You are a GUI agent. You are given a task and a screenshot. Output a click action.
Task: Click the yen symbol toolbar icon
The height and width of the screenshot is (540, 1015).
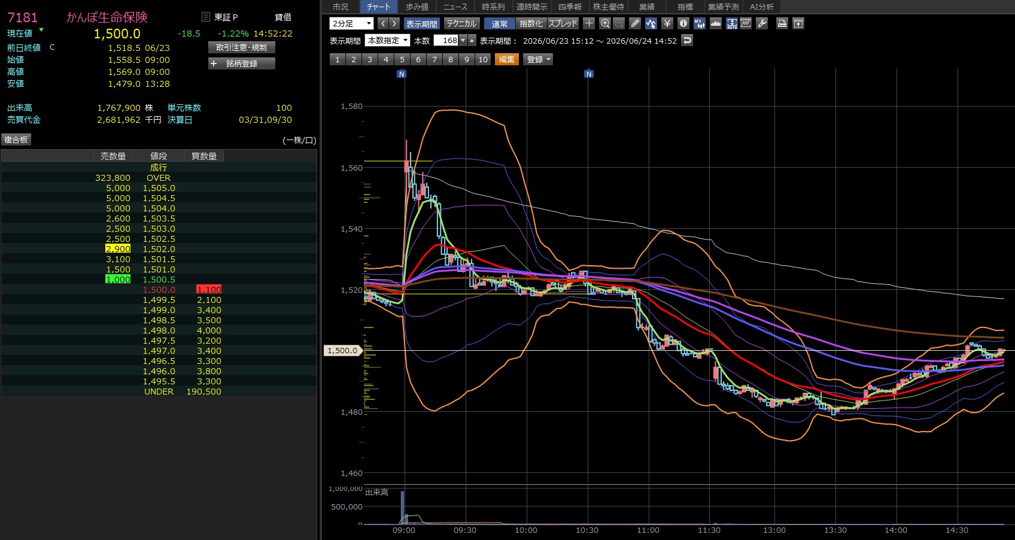(667, 23)
